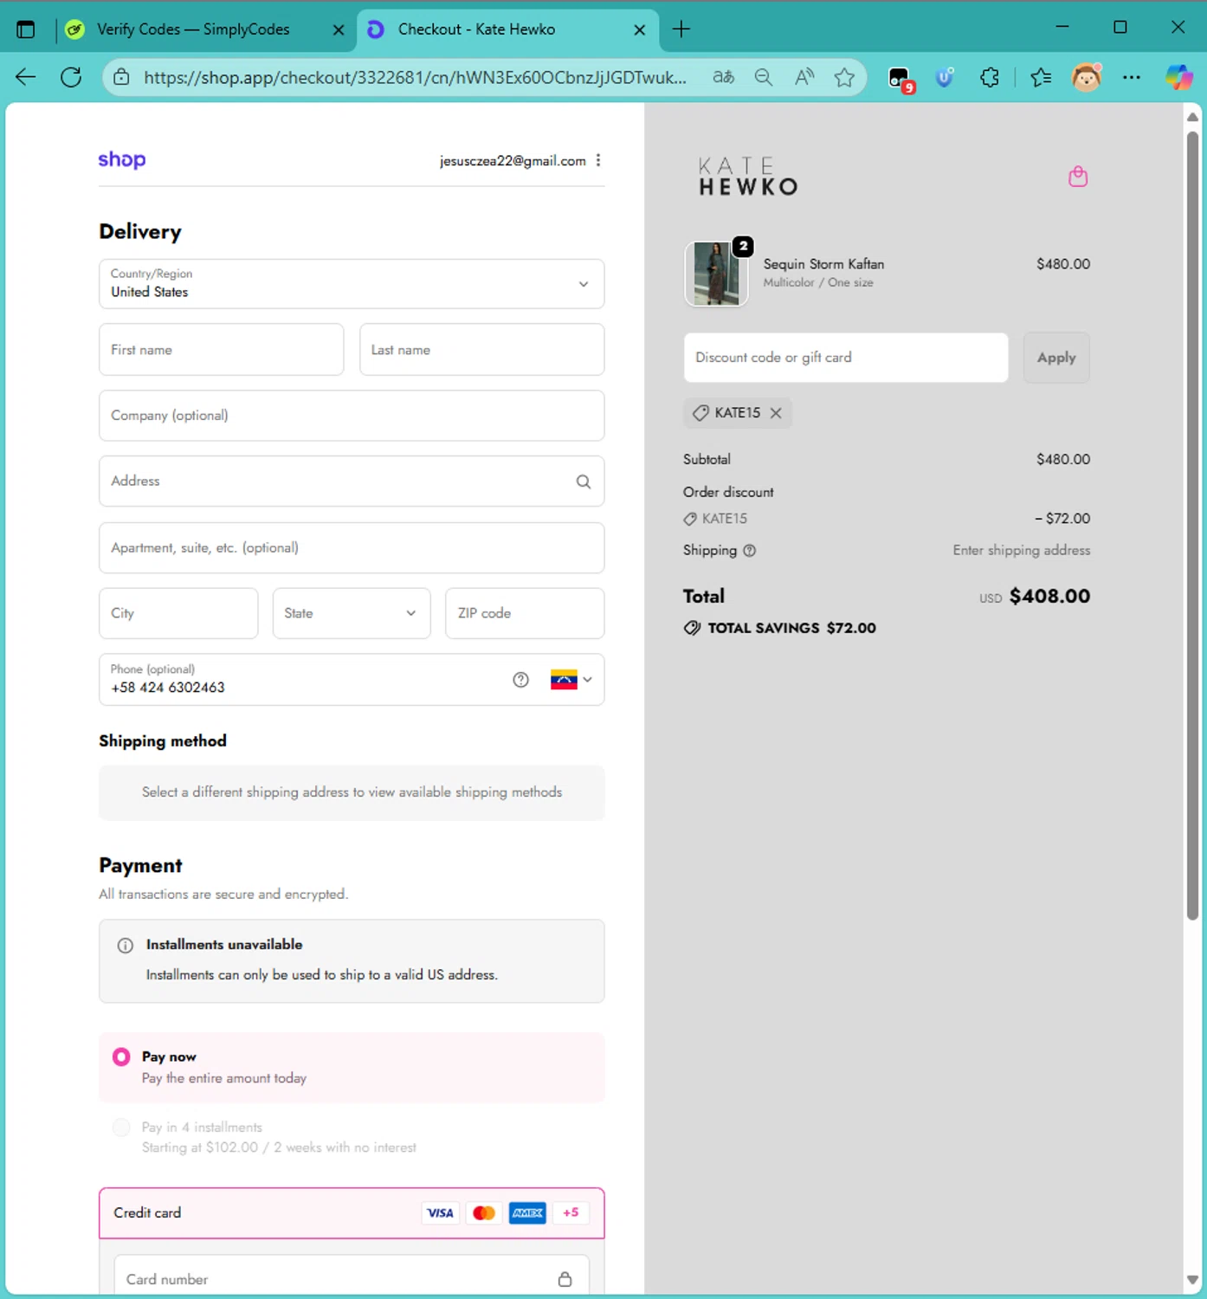The width and height of the screenshot is (1207, 1299).
Task: Focus the First name field
Action: coord(222,350)
